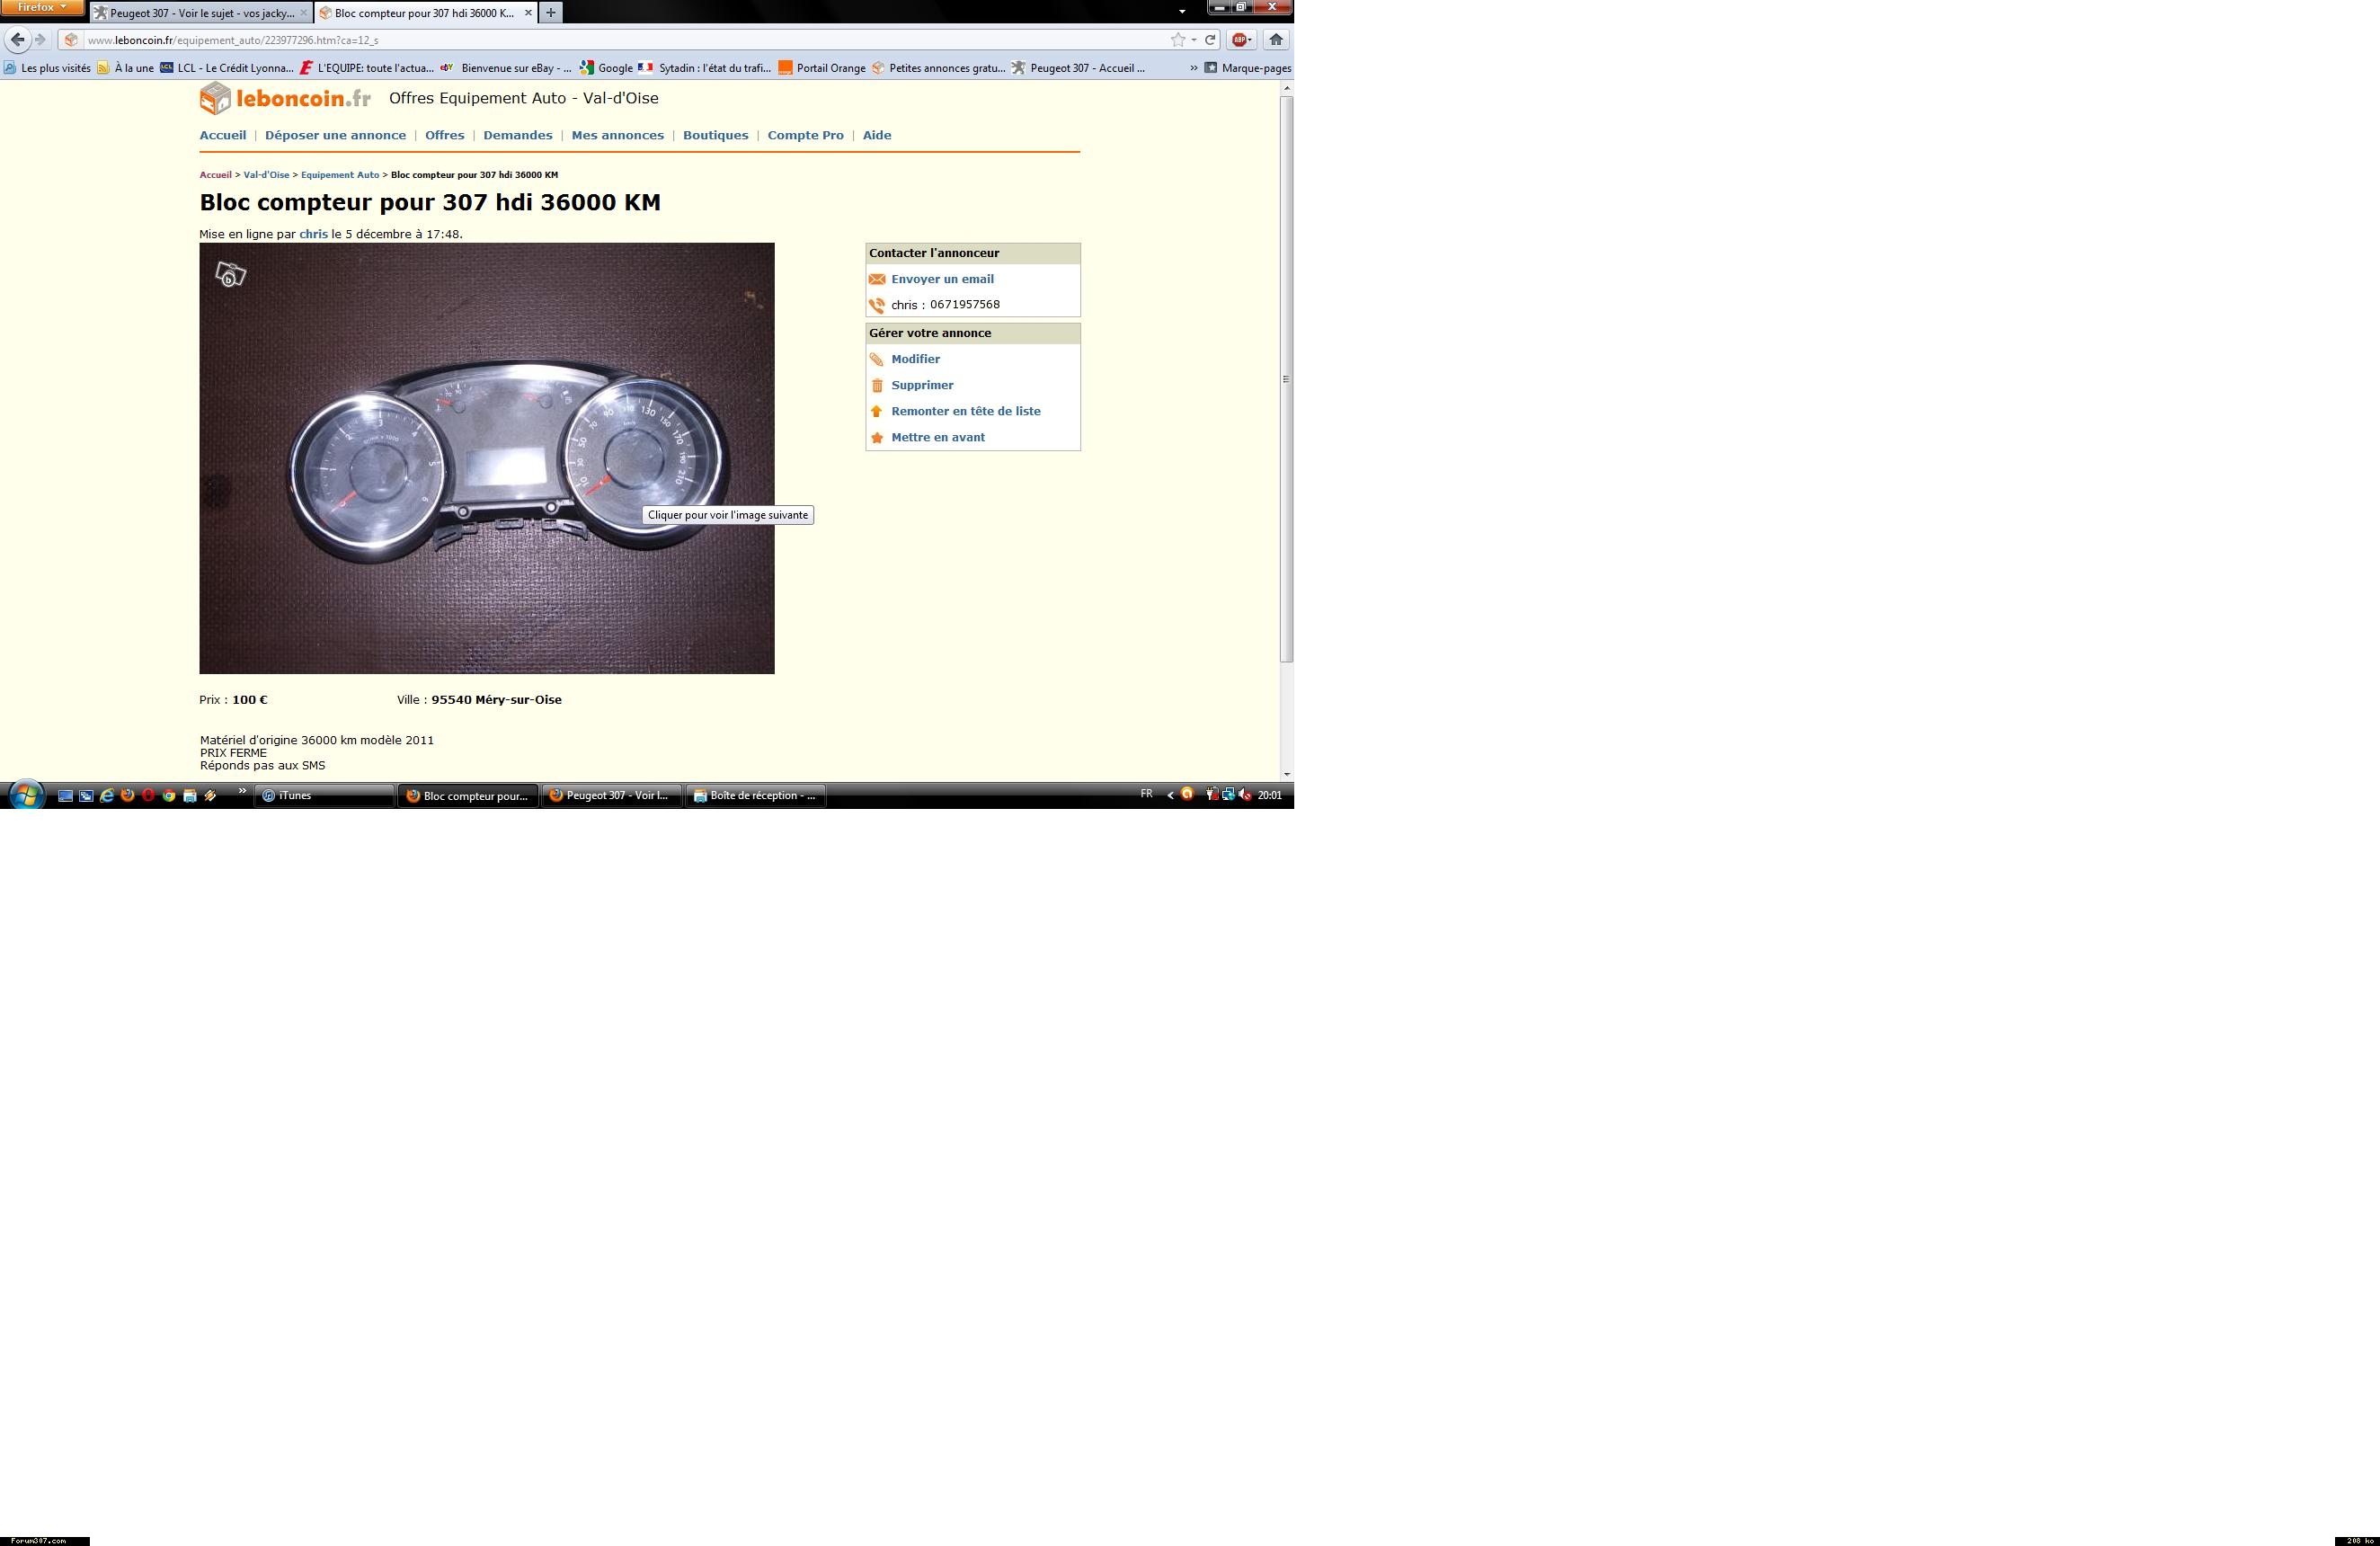2380x1546 pixels.
Task: Click the Windows Start orb
Action: pyautogui.click(x=26, y=796)
